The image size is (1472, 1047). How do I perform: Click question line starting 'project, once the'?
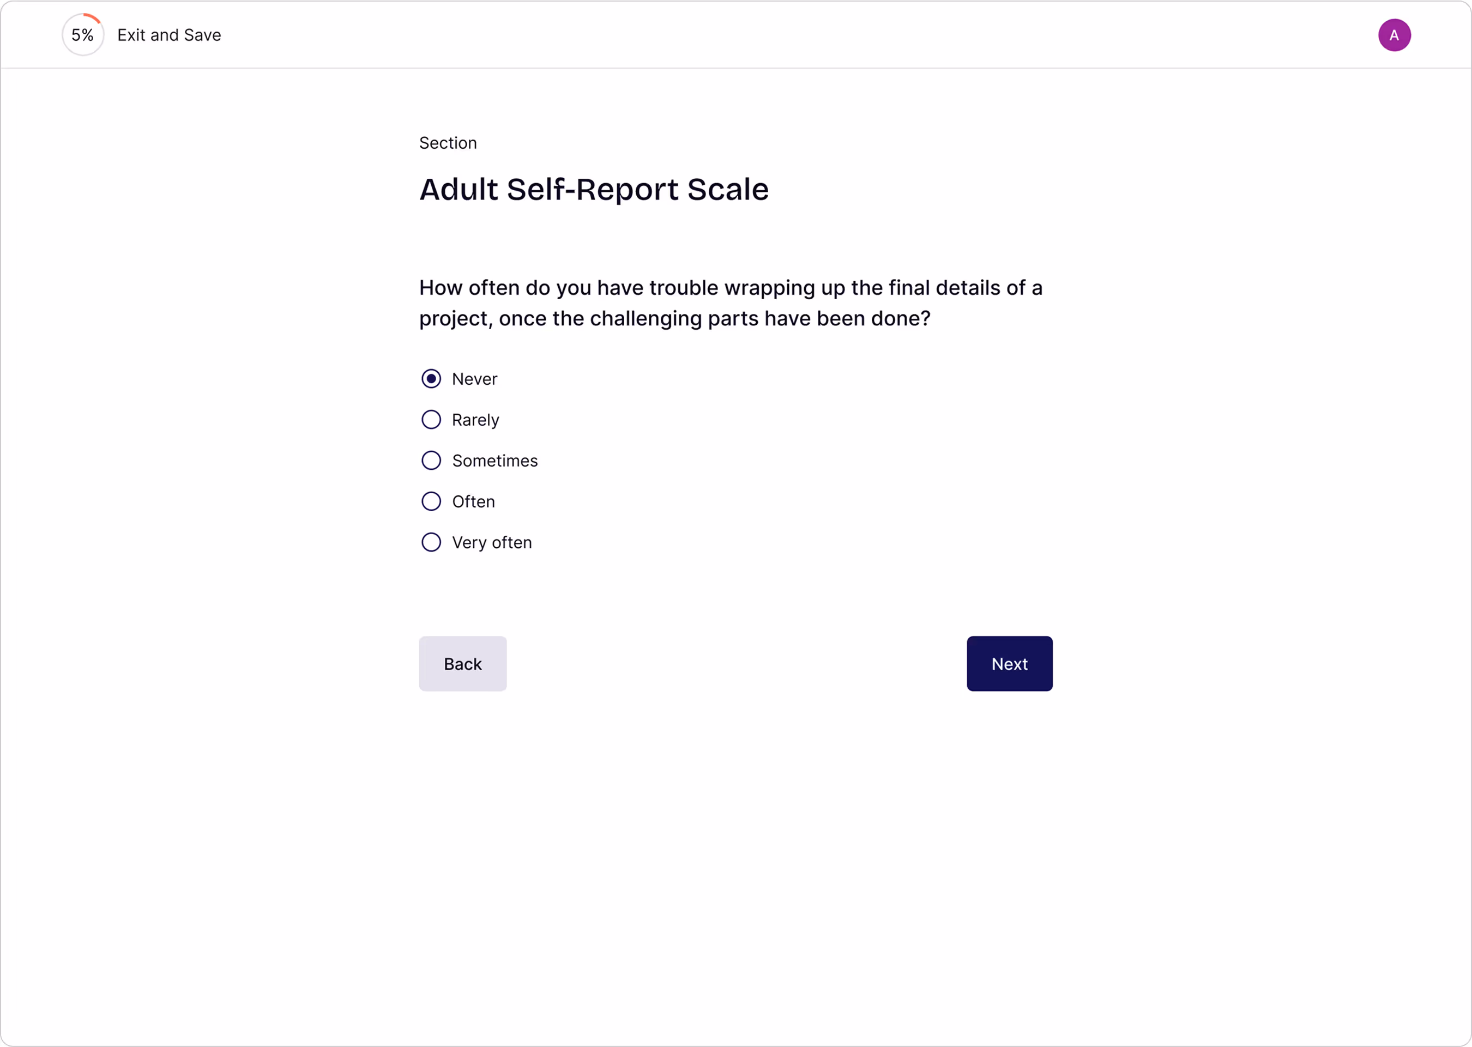coord(674,318)
